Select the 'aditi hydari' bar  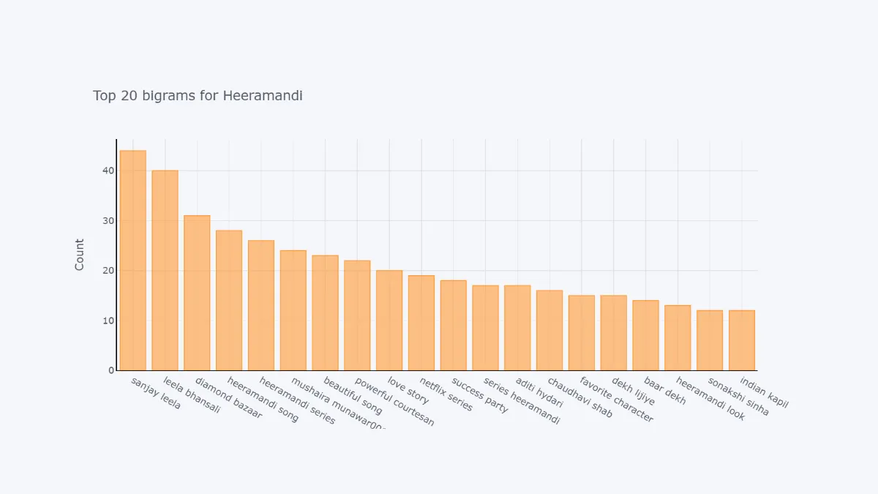click(x=517, y=328)
